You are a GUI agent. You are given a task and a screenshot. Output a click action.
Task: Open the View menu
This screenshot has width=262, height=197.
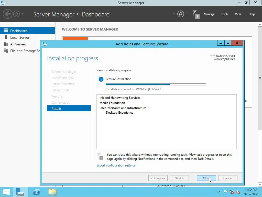(x=238, y=14)
